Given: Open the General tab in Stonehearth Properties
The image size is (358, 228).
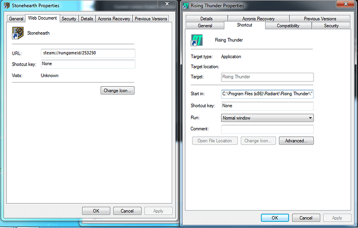Looking at the screenshot, I should click(16, 19).
